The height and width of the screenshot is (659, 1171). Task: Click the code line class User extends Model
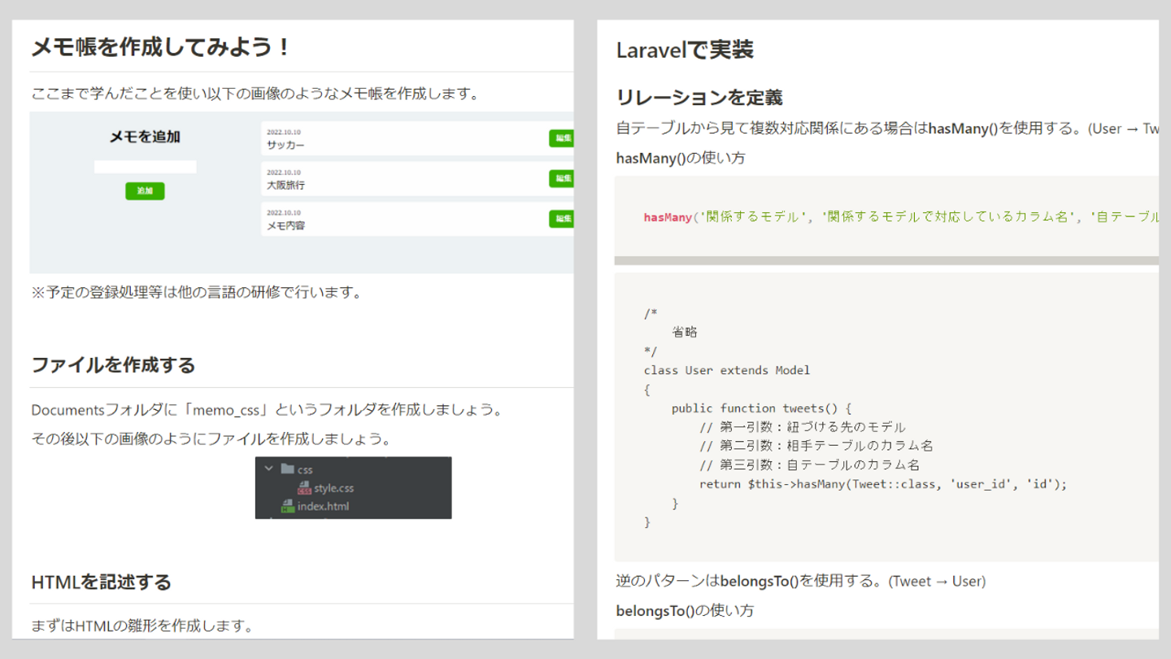pos(727,370)
